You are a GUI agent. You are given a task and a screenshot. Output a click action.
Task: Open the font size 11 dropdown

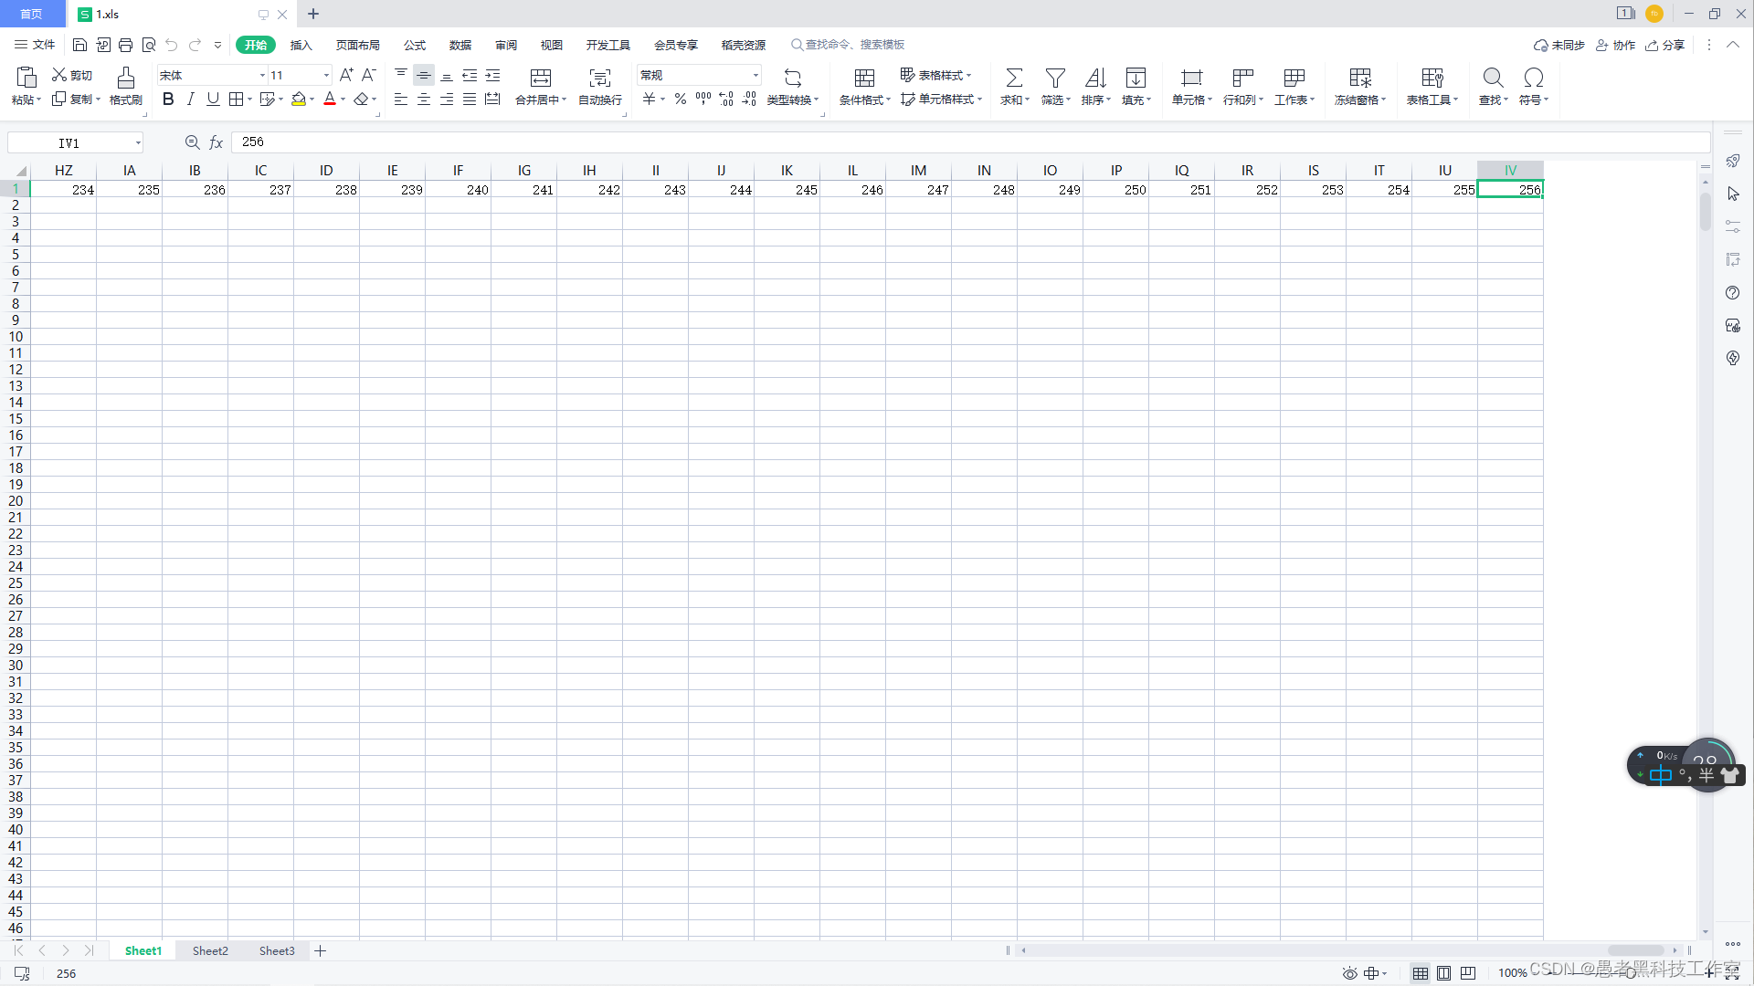[x=326, y=76]
